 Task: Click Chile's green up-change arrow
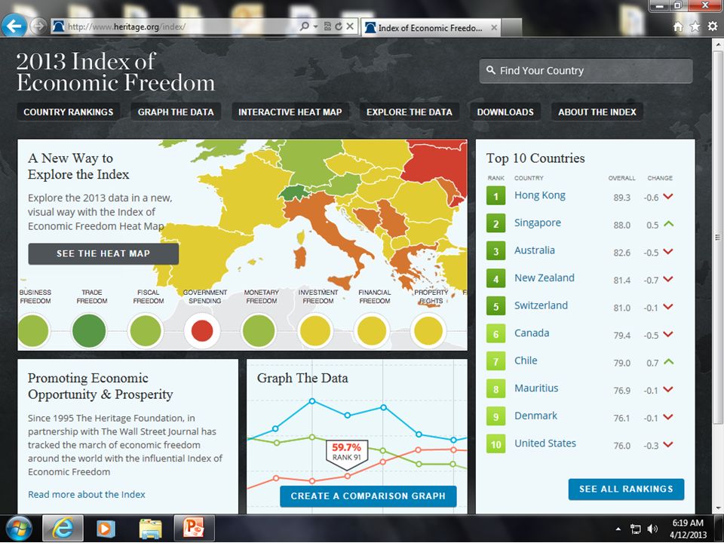668,361
